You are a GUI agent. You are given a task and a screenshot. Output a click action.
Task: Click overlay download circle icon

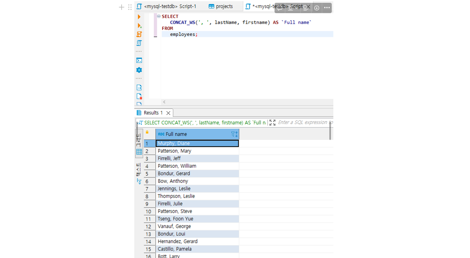pyautogui.click(x=317, y=8)
